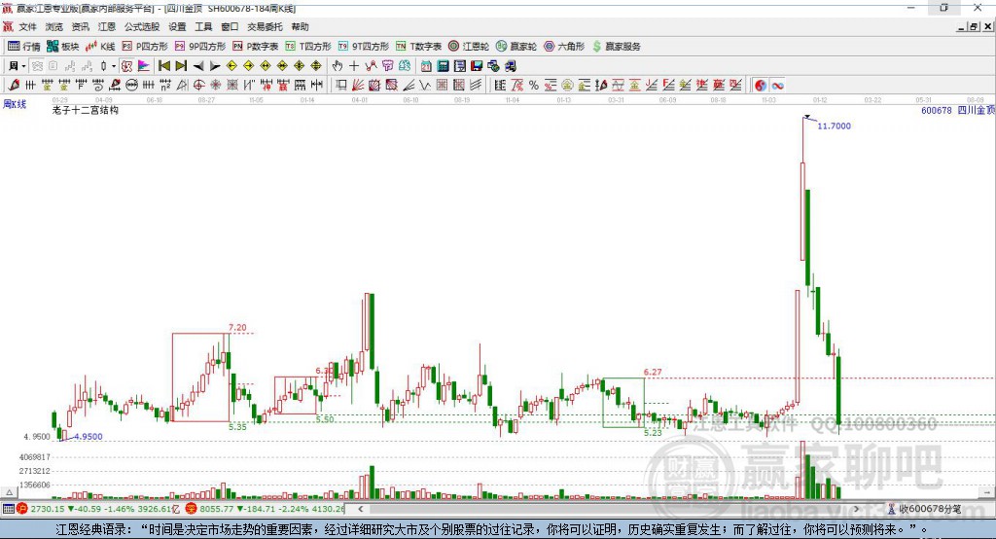Click the colorful triangle gradient icon

point(144,66)
